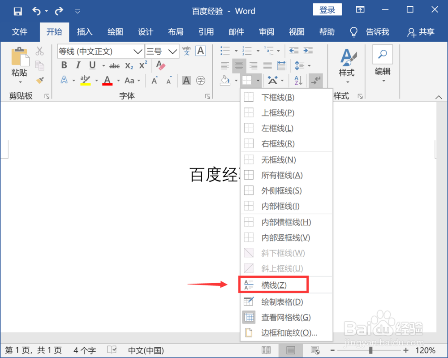The image size is (448, 358).
Task: Click the phonetic guide wén icon
Action: point(186,51)
